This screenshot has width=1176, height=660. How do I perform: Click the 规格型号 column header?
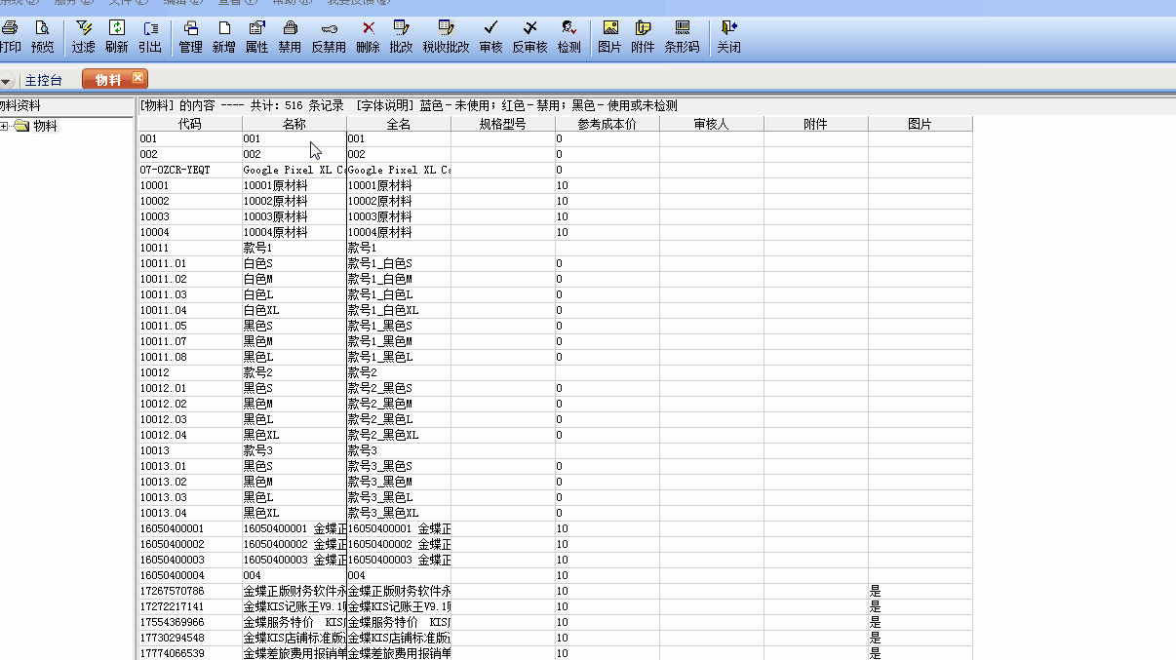pyautogui.click(x=503, y=124)
